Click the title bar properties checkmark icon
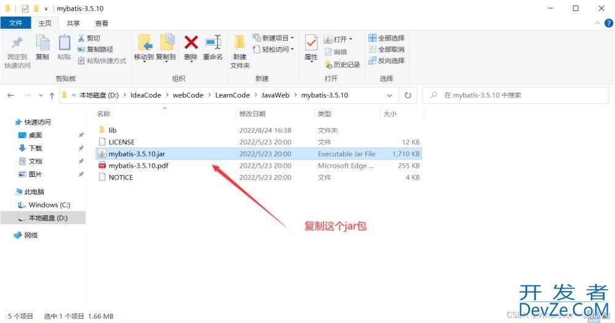615x323 pixels. 25,8
